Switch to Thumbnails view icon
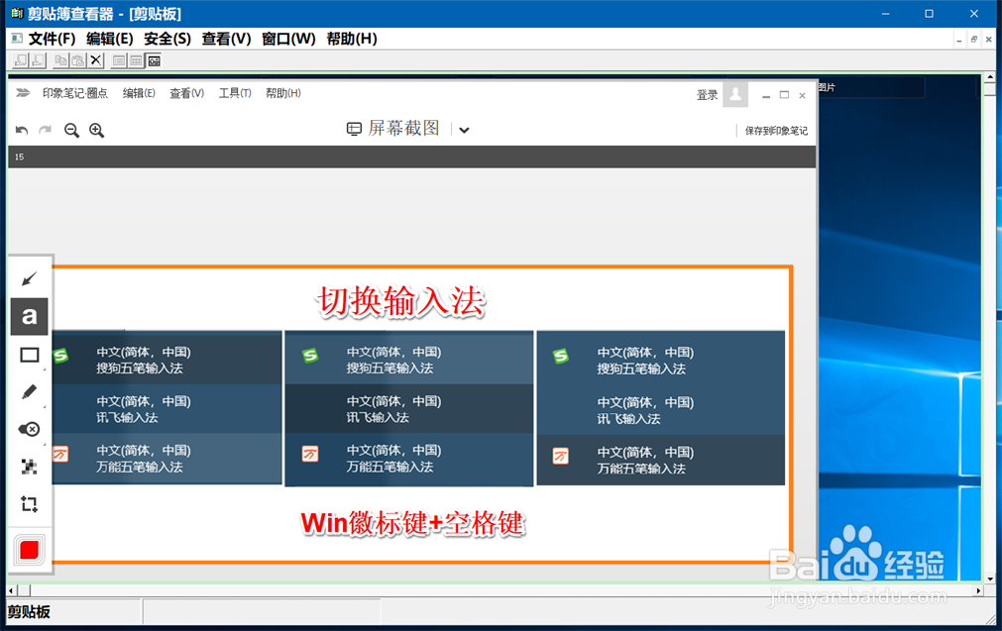The height and width of the screenshot is (631, 1002). coord(136,60)
